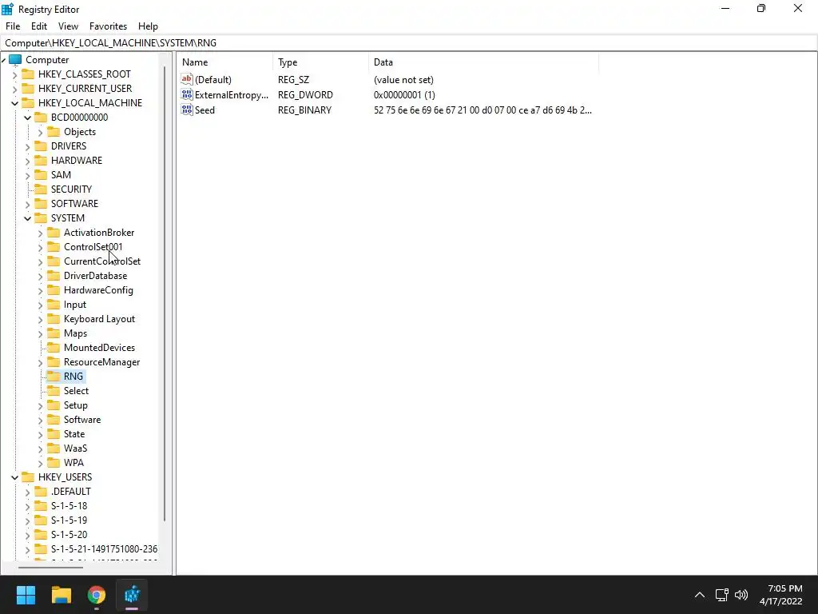Select the HKEY_CLASSES_ROOT folder icon
Viewport: 818px width, 614px height.
pyautogui.click(x=28, y=74)
